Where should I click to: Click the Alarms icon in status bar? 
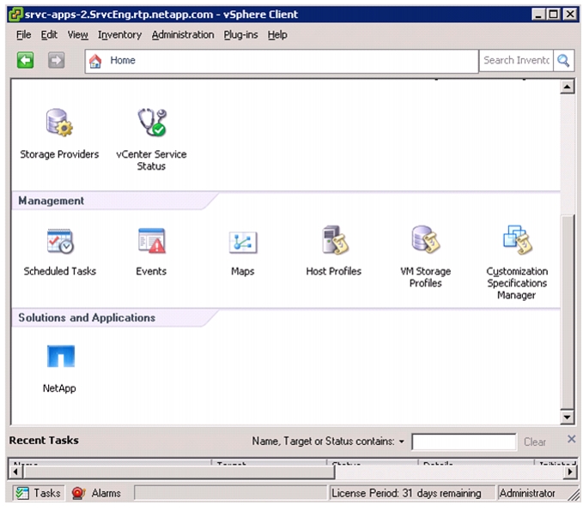(78, 493)
